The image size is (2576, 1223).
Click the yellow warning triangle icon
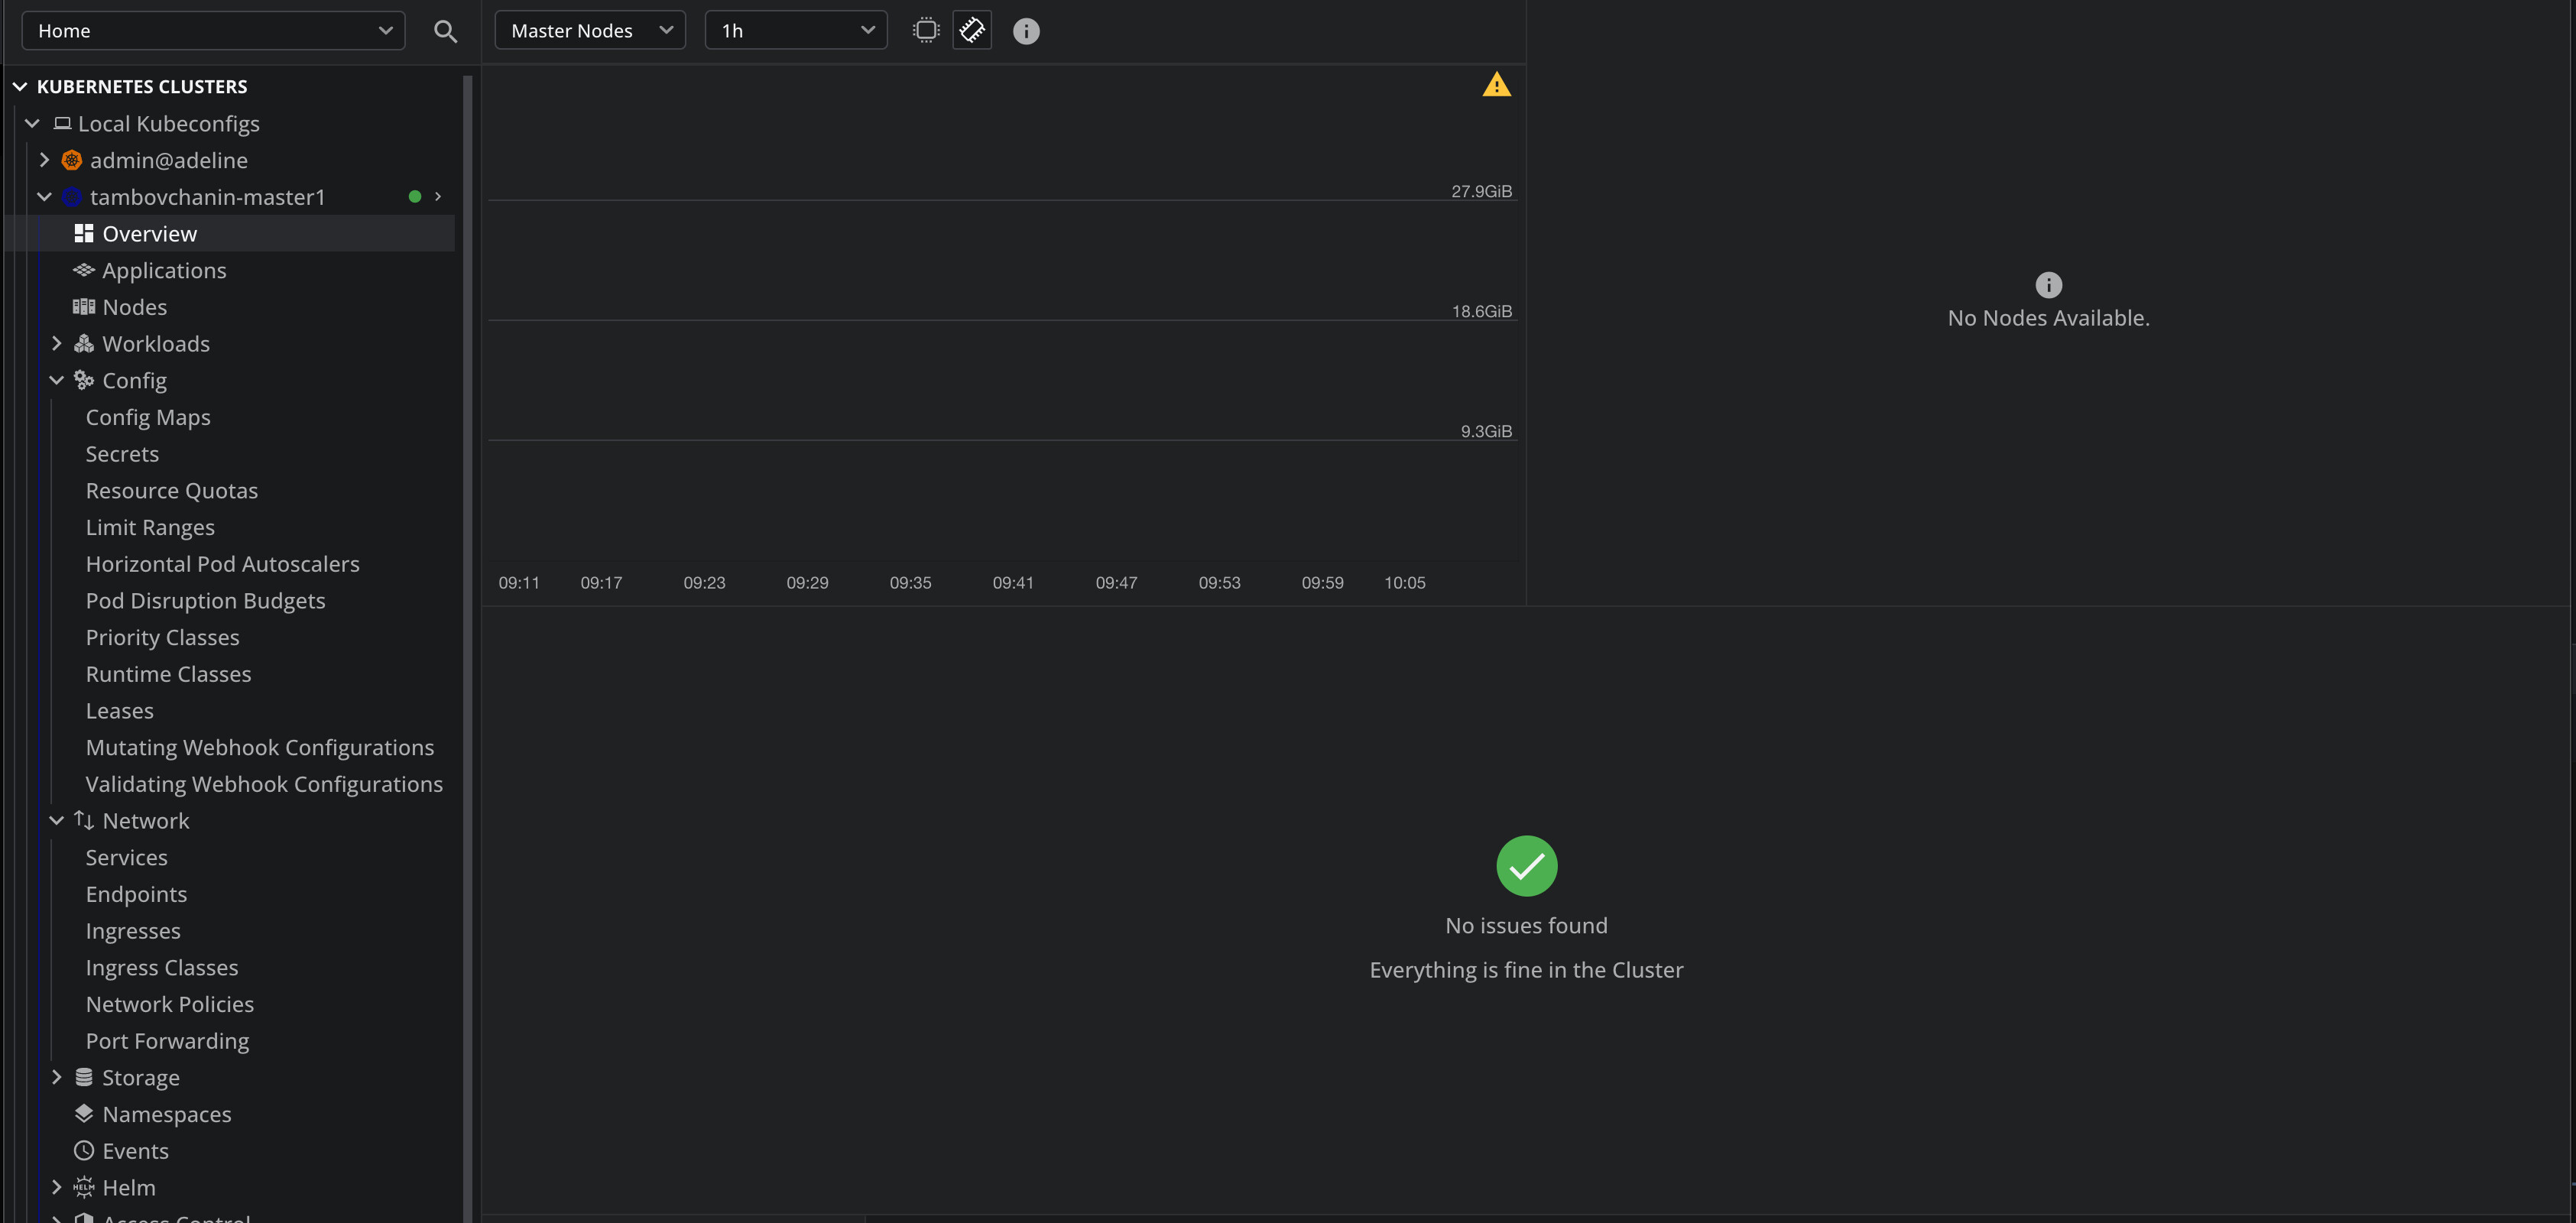tap(1496, 85)
